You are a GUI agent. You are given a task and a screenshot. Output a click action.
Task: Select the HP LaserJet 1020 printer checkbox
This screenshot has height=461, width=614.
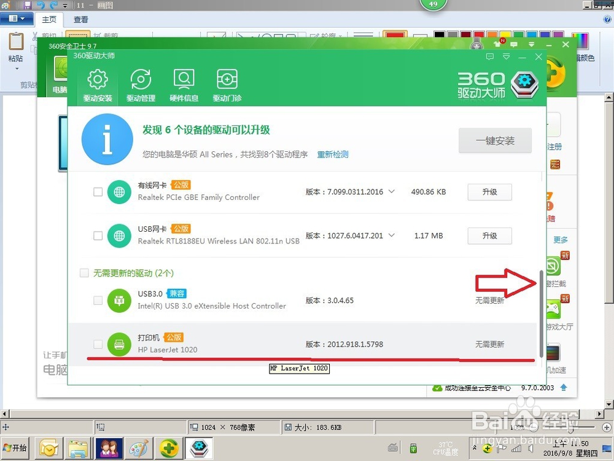point(97,344)
